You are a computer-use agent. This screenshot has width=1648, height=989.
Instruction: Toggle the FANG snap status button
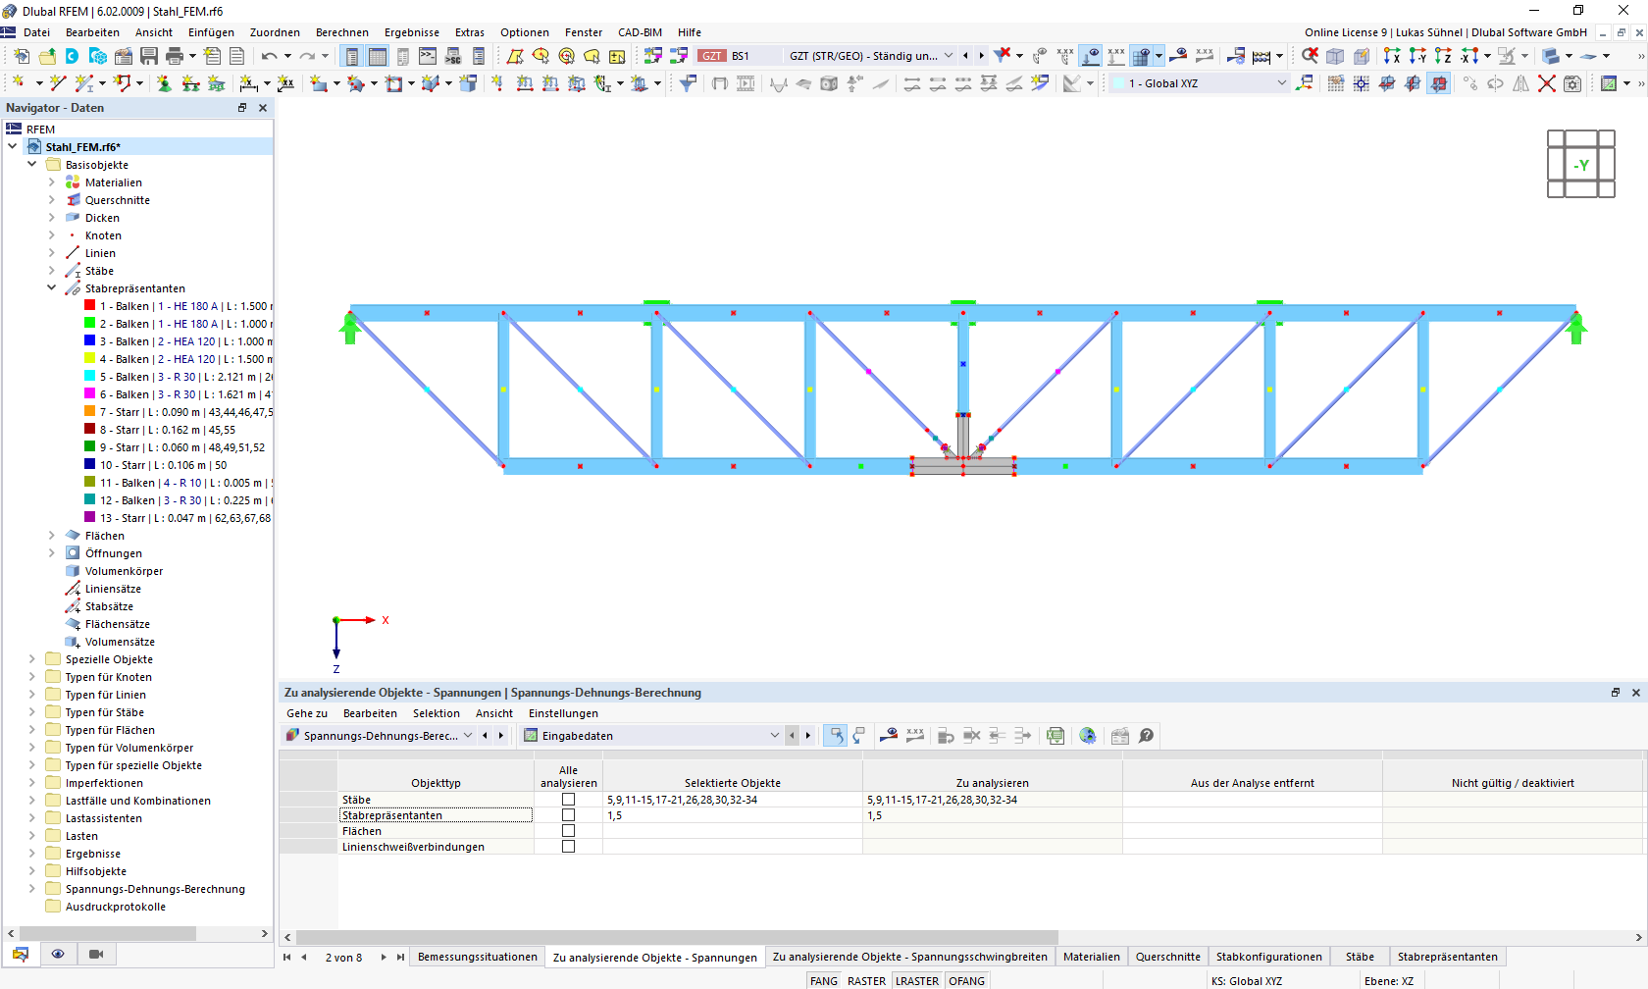(x=824, y=981)
